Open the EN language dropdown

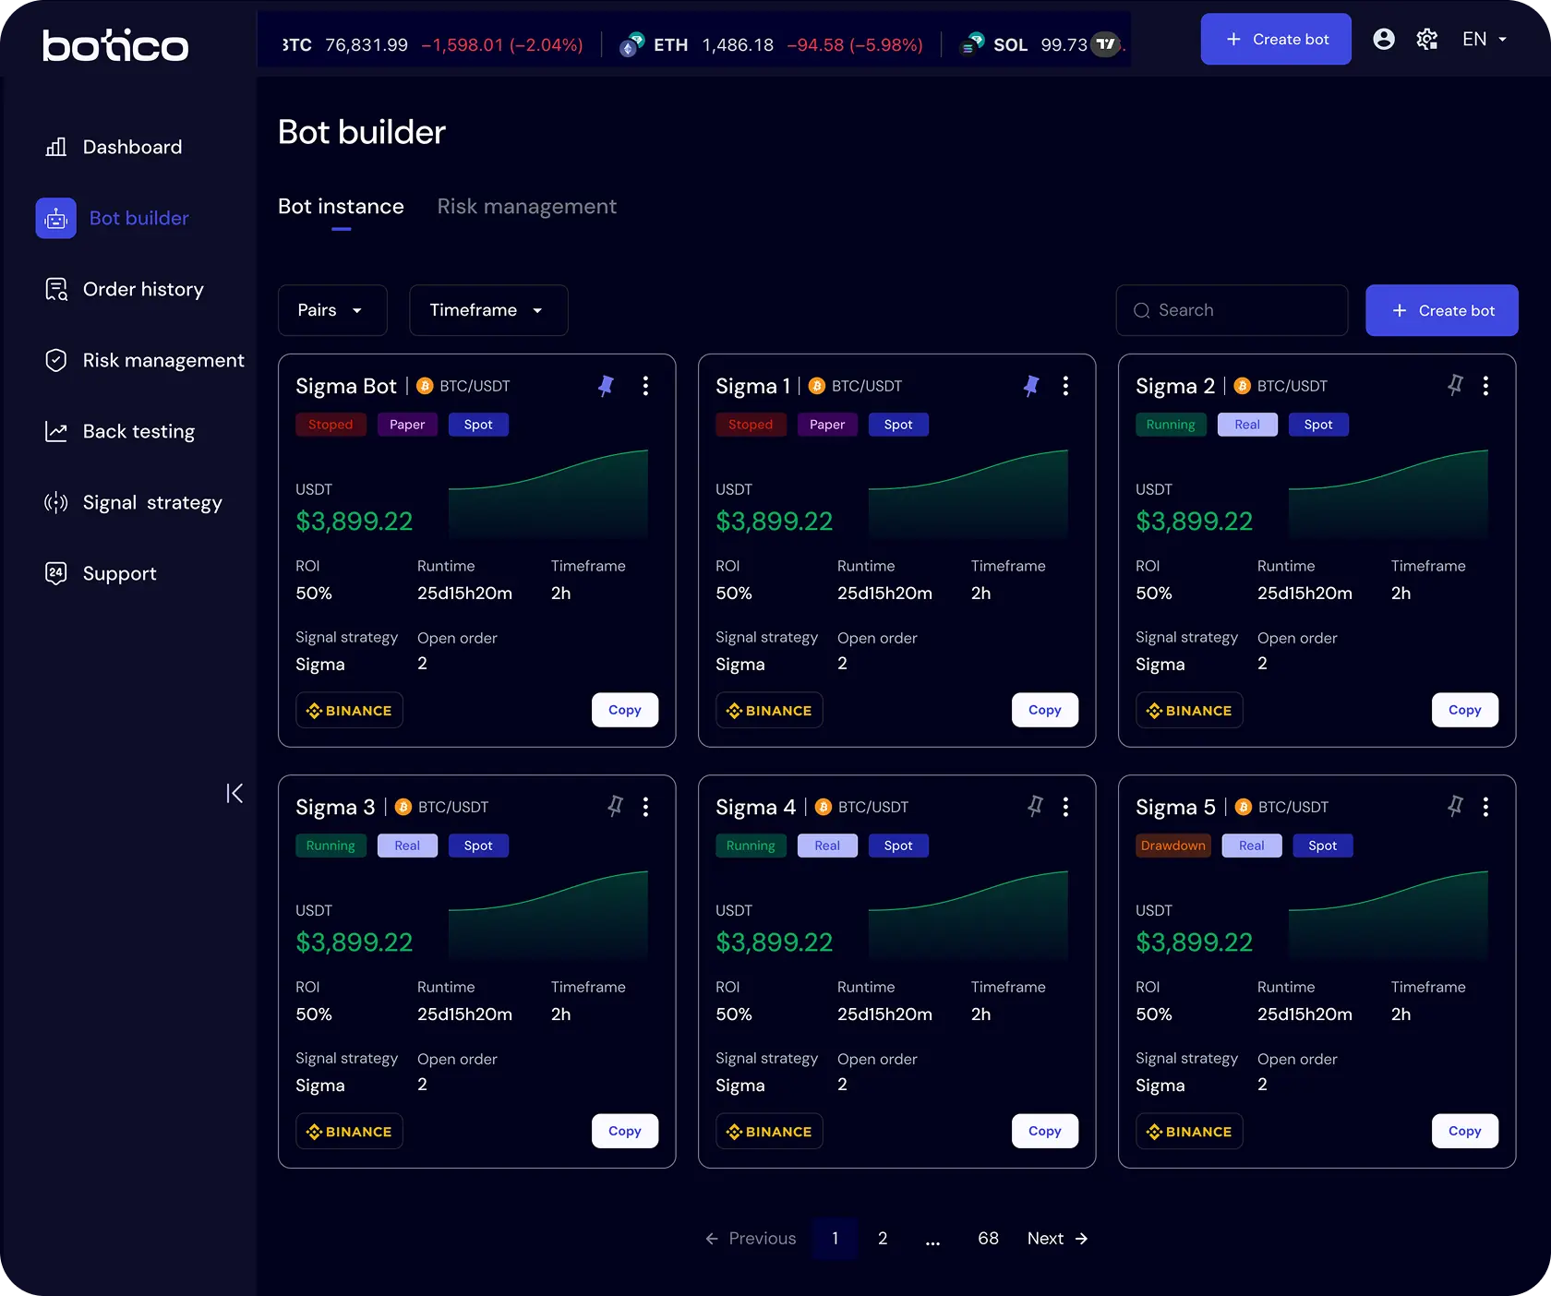coord(1484,39)
